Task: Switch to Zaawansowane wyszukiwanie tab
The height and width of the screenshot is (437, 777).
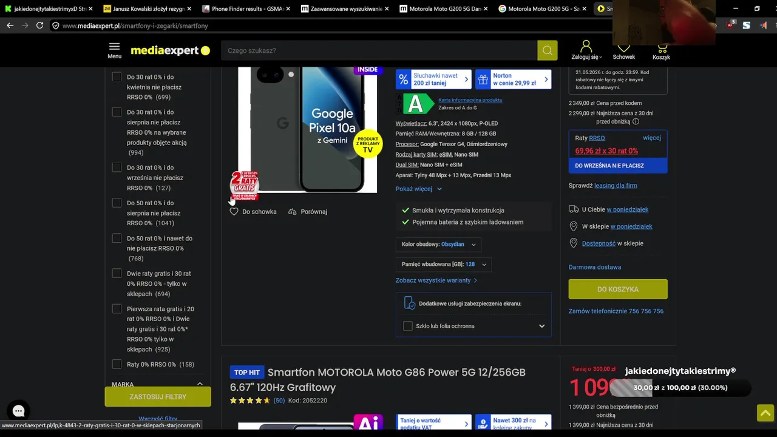Action: [344, 9]
